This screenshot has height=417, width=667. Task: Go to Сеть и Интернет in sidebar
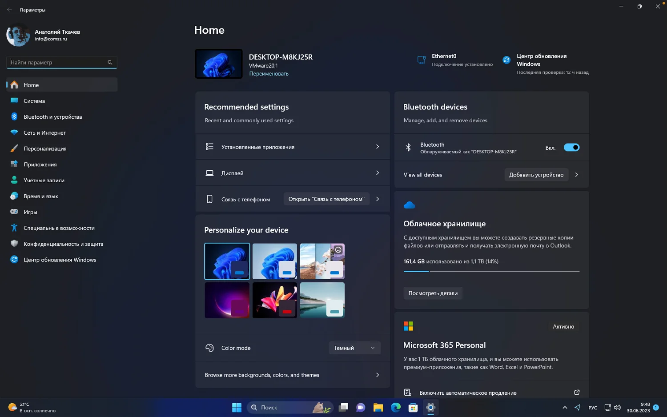coord(44,132)
